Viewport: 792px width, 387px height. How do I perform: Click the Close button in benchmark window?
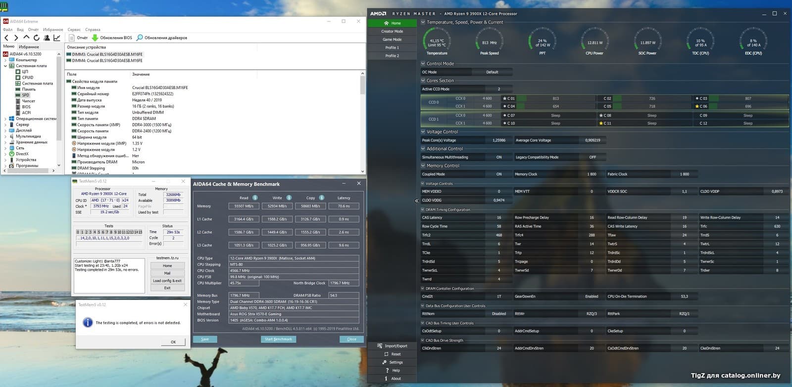pyautogui.click(x=351, y=339)
